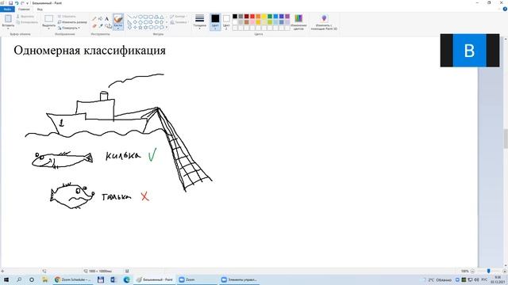Switch to the Home (Главная) tab

coord(24,9)
